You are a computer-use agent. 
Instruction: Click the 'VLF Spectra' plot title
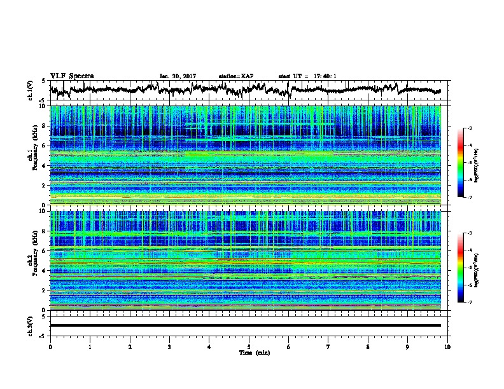[x=72, y=76]
